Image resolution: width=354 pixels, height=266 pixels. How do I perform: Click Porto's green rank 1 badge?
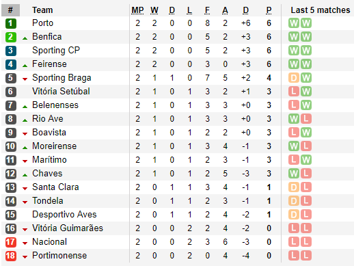point(11,23)
